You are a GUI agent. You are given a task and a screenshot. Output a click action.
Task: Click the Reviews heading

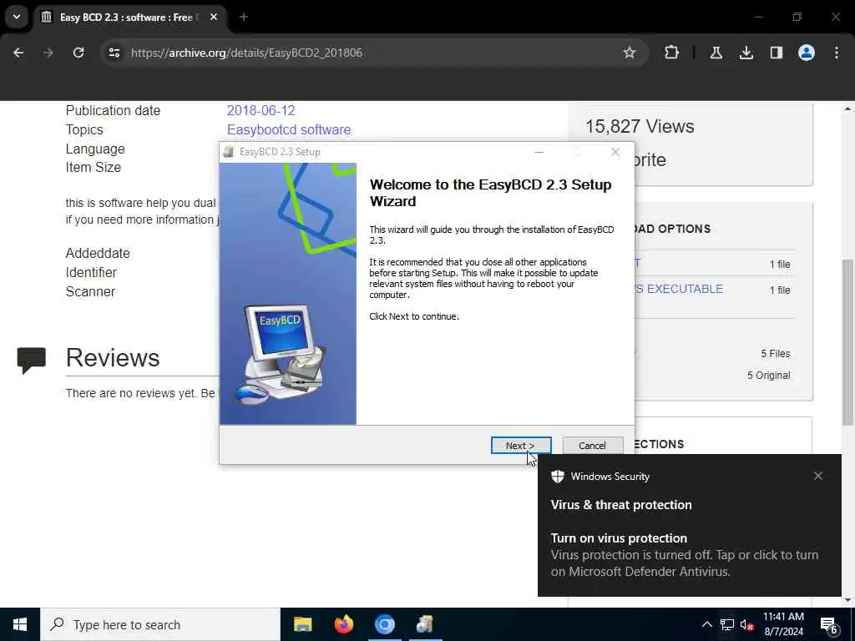click(113, 358)
